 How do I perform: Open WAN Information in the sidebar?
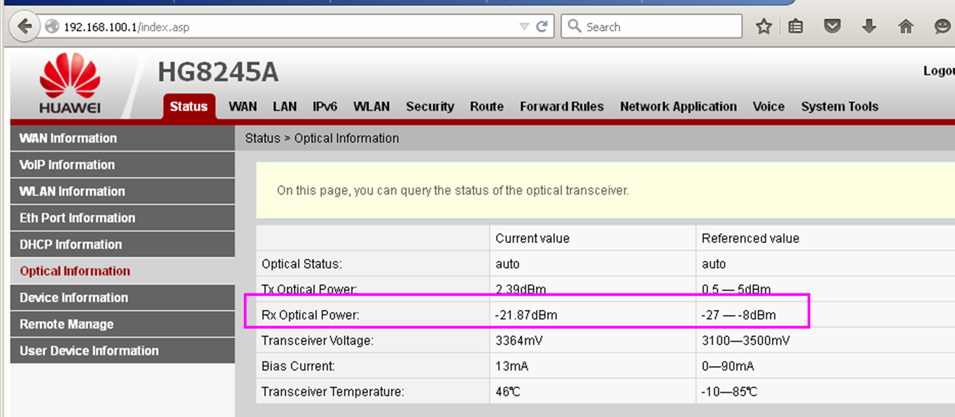[122, 139]
